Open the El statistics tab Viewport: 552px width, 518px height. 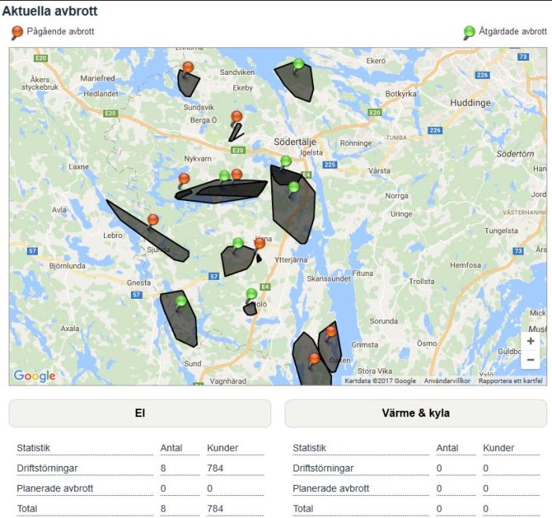pyautogui.click(x=140, y=413)
